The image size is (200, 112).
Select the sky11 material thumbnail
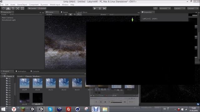point(51,83)
